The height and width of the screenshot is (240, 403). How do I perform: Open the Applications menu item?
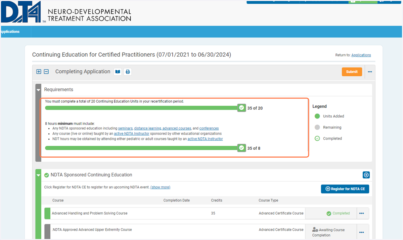point(10,32)
